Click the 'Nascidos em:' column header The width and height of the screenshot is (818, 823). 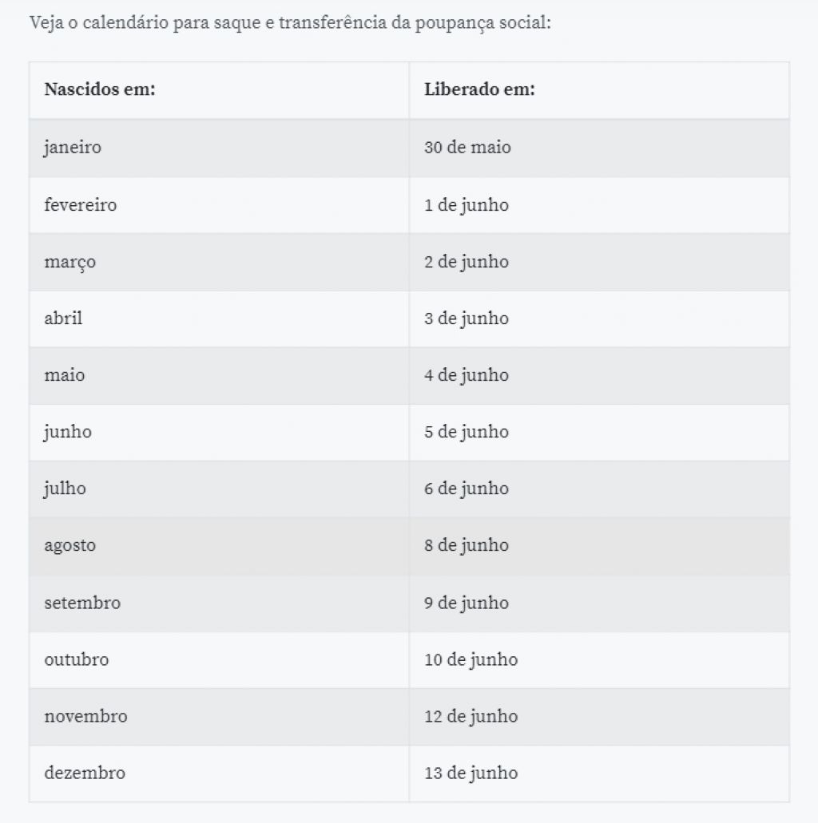[x=219, y=90]
